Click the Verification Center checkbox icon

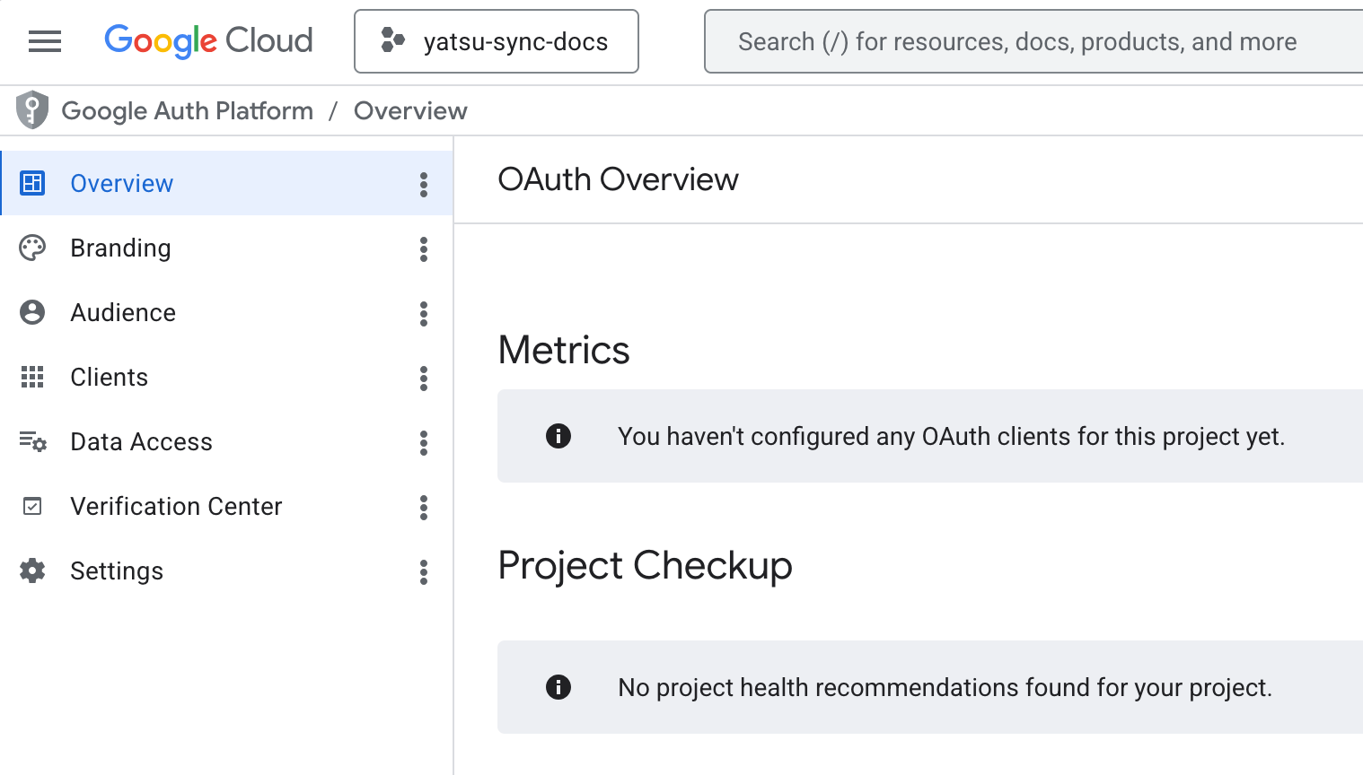(x=32, y=507)
